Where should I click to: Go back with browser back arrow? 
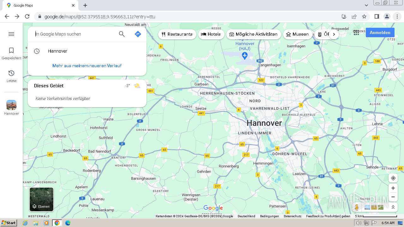tap(7, 16)
